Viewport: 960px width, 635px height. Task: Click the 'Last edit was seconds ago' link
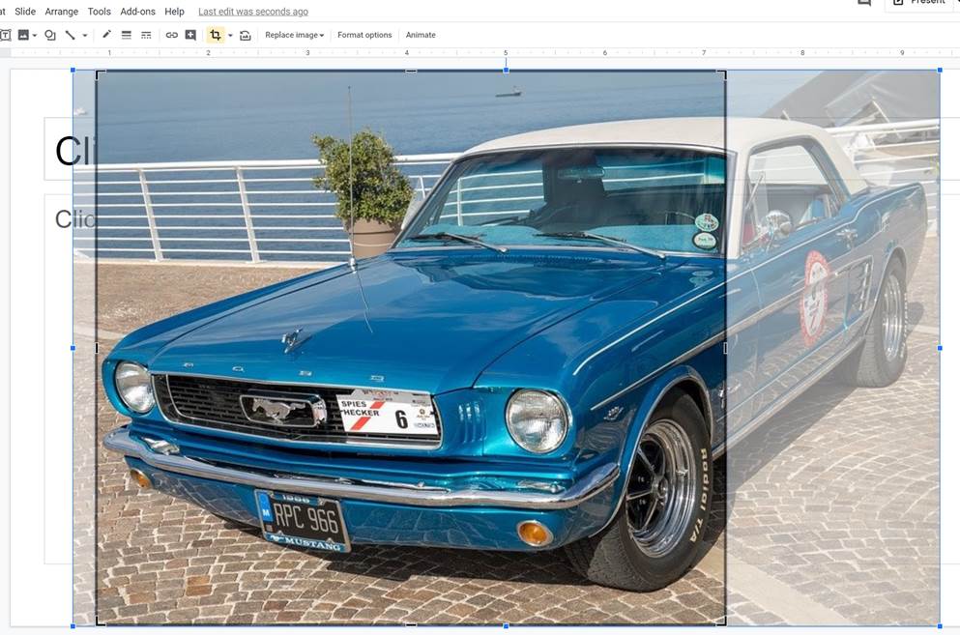pyautogui.click(x=253, y=12)
